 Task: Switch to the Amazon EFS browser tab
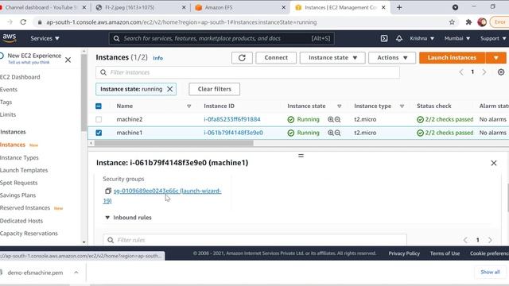(x=239, y=7)
